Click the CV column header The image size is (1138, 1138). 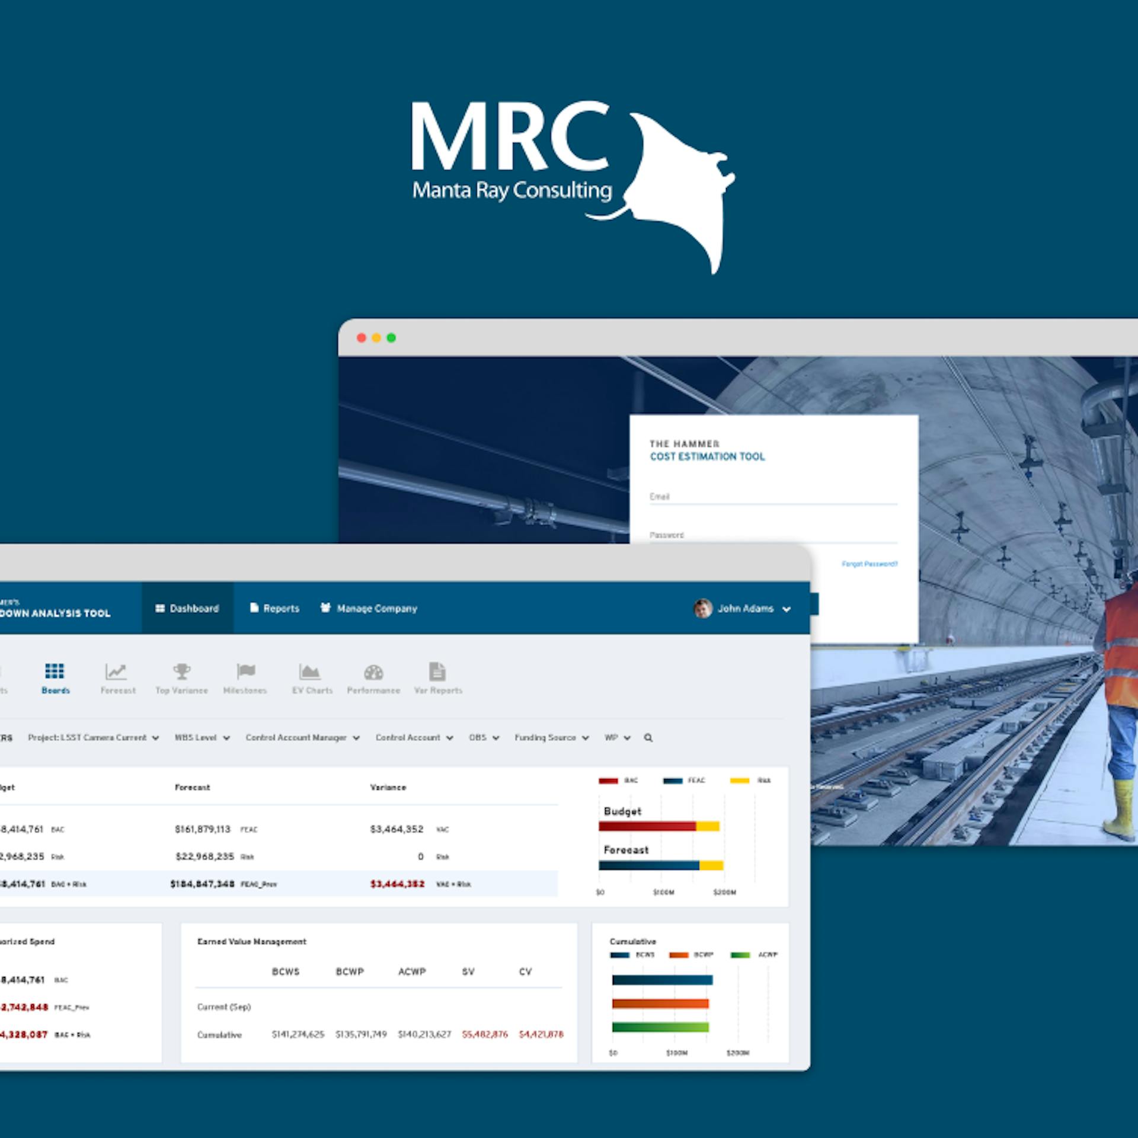point(525,971)
